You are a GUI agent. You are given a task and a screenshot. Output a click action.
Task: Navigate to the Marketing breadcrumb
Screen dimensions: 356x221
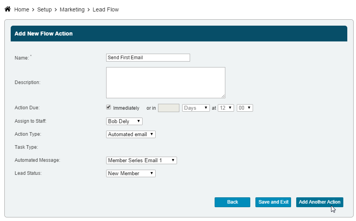click(72, 9)
